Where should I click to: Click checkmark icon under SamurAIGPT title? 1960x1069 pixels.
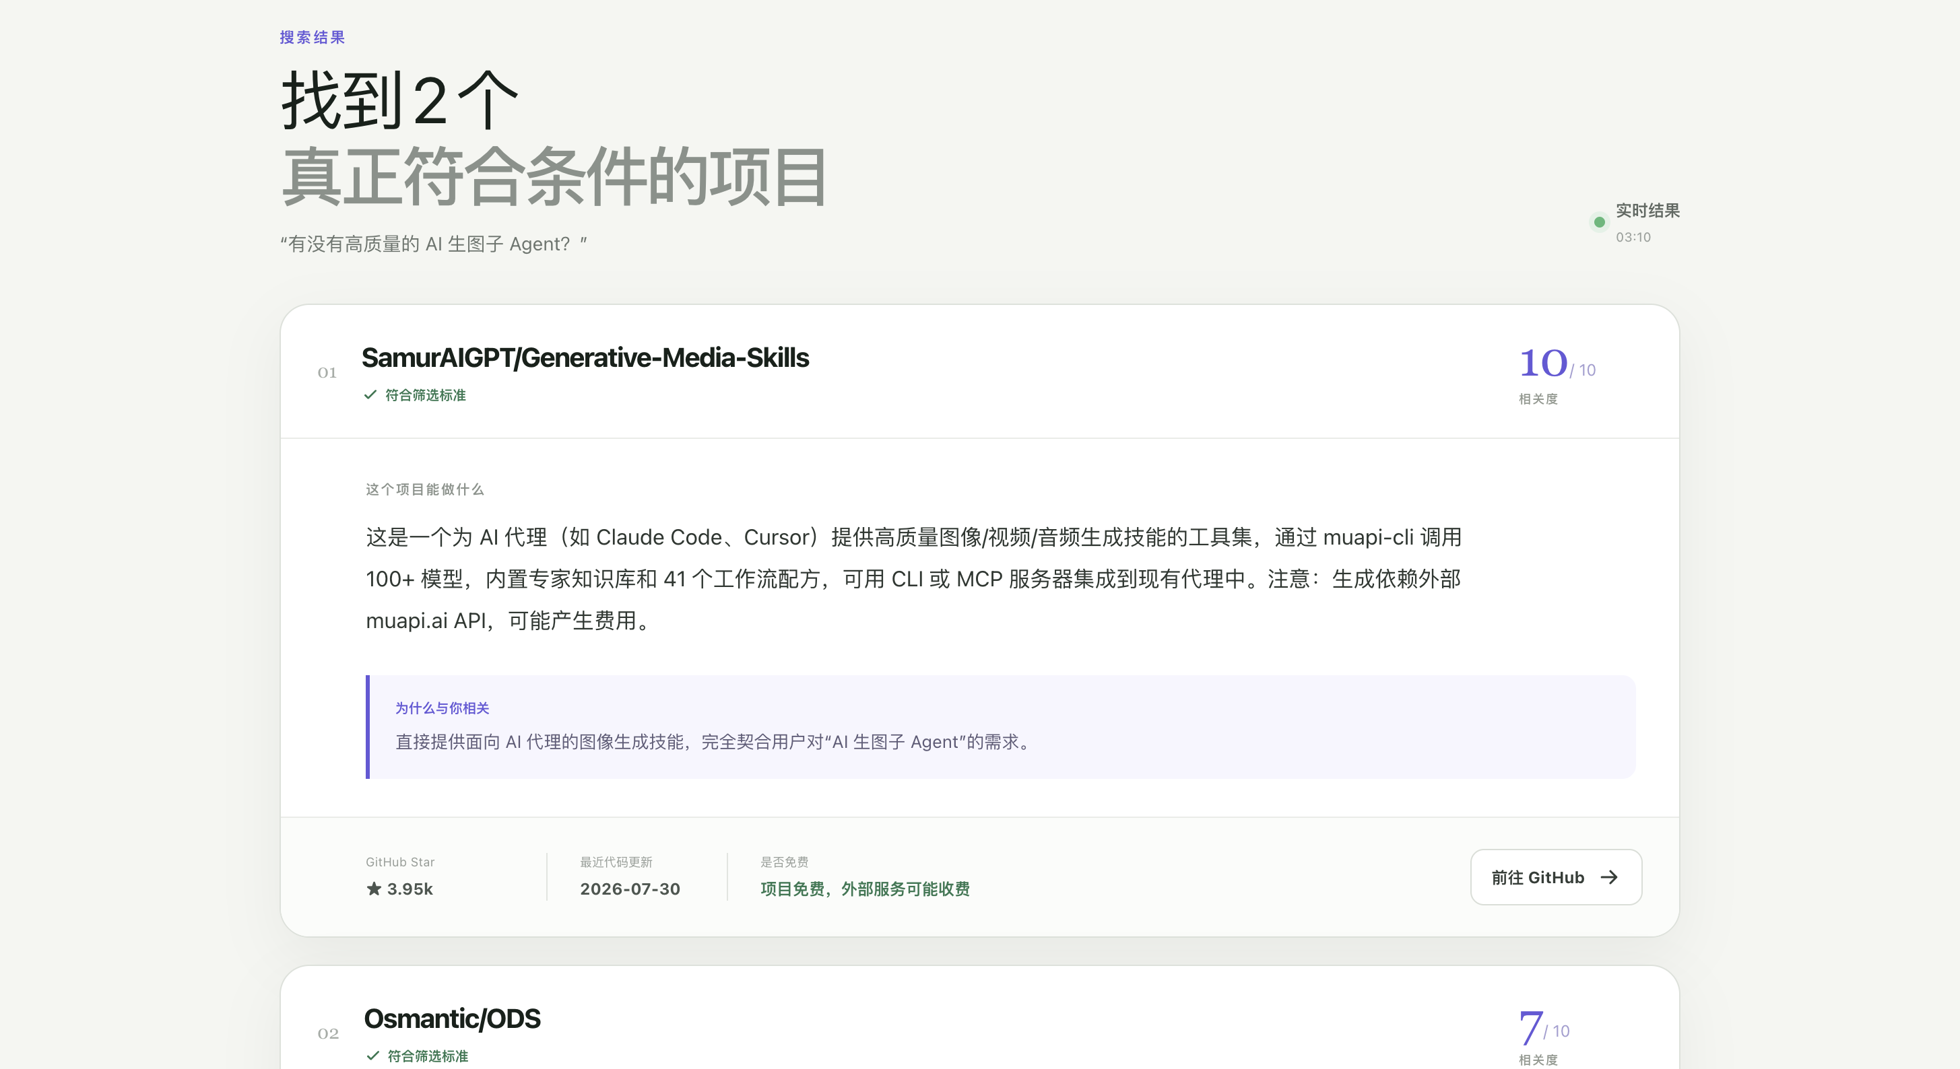coord(370,394)
